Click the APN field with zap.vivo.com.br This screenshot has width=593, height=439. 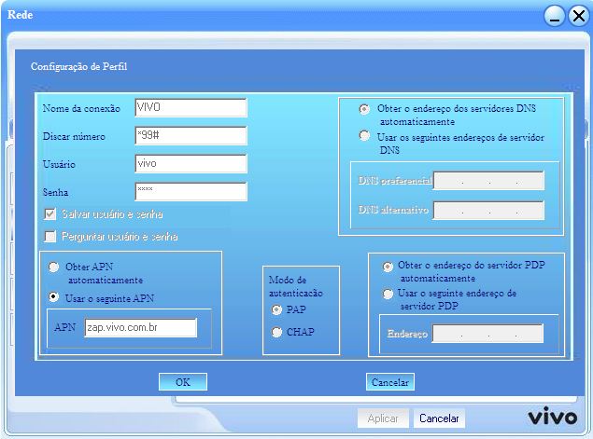(140, 327)
